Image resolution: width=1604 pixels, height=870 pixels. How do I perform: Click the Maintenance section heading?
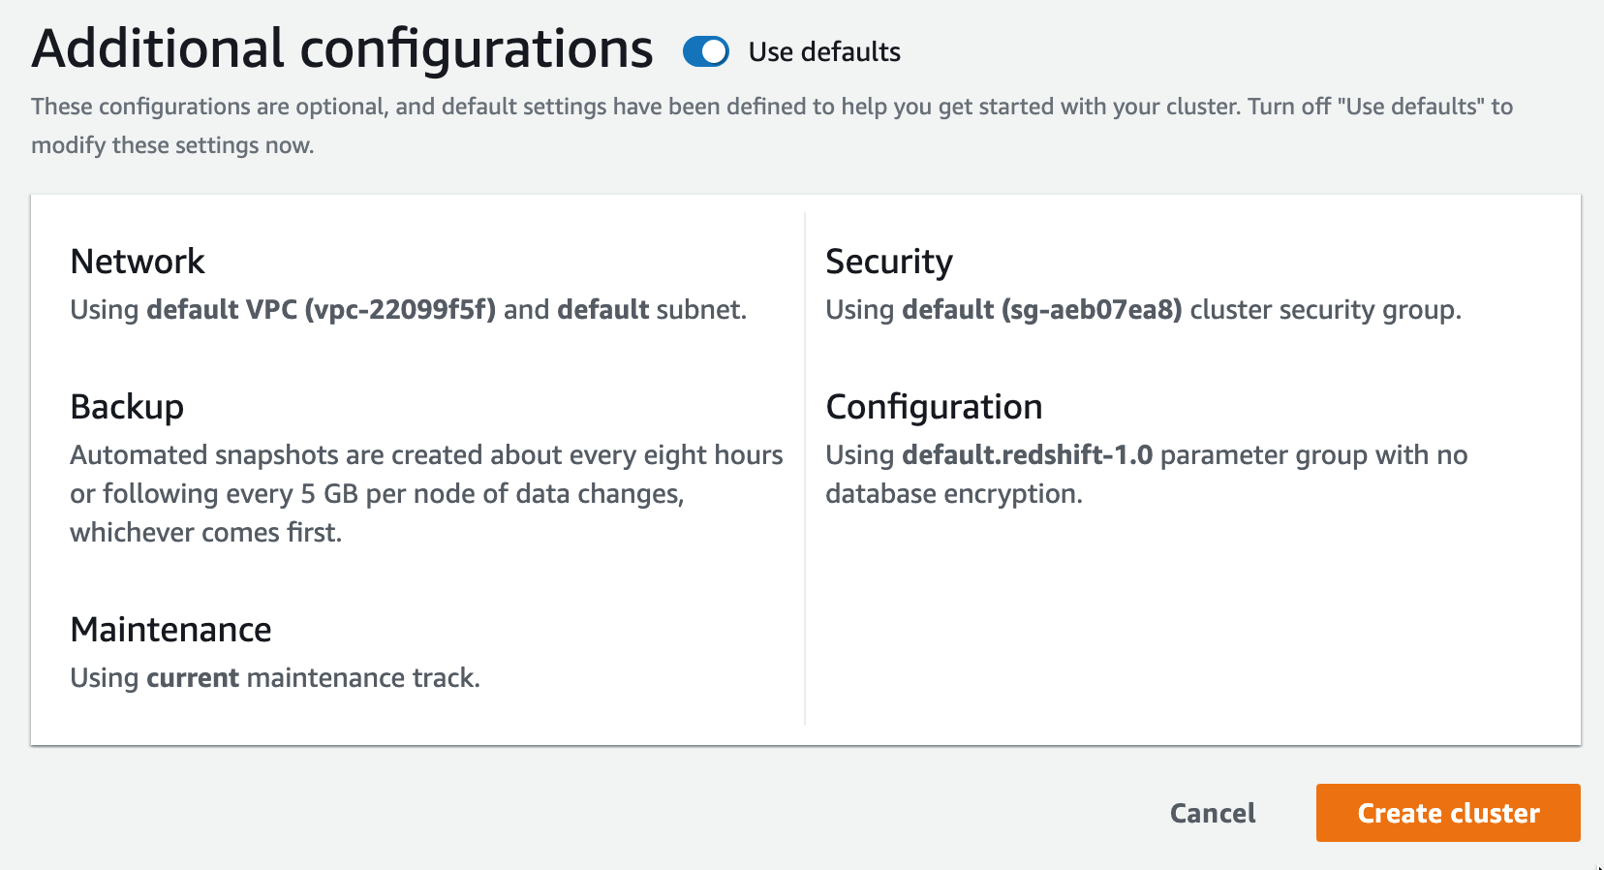coord(170,630)
